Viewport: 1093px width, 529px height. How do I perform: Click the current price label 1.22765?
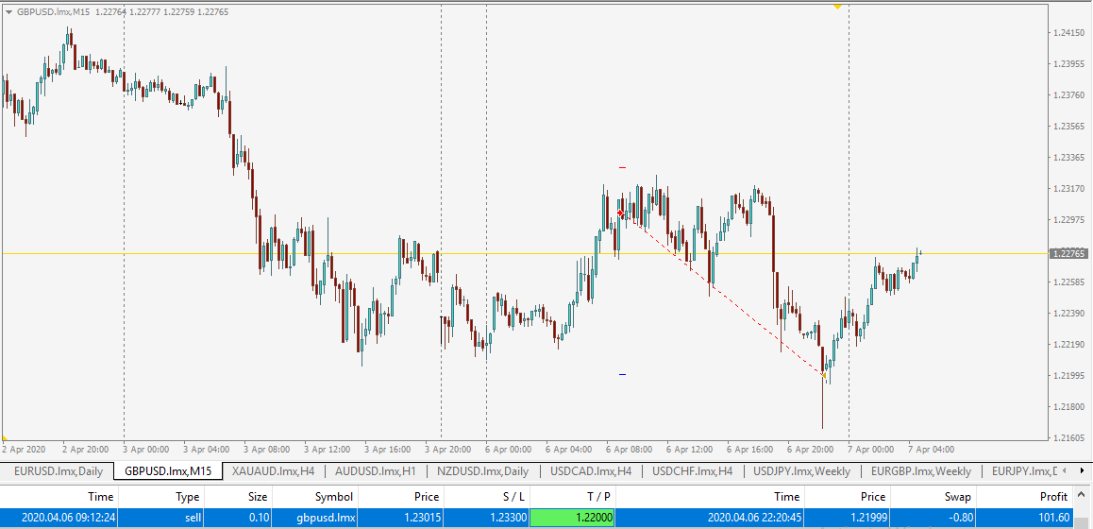1068,253
